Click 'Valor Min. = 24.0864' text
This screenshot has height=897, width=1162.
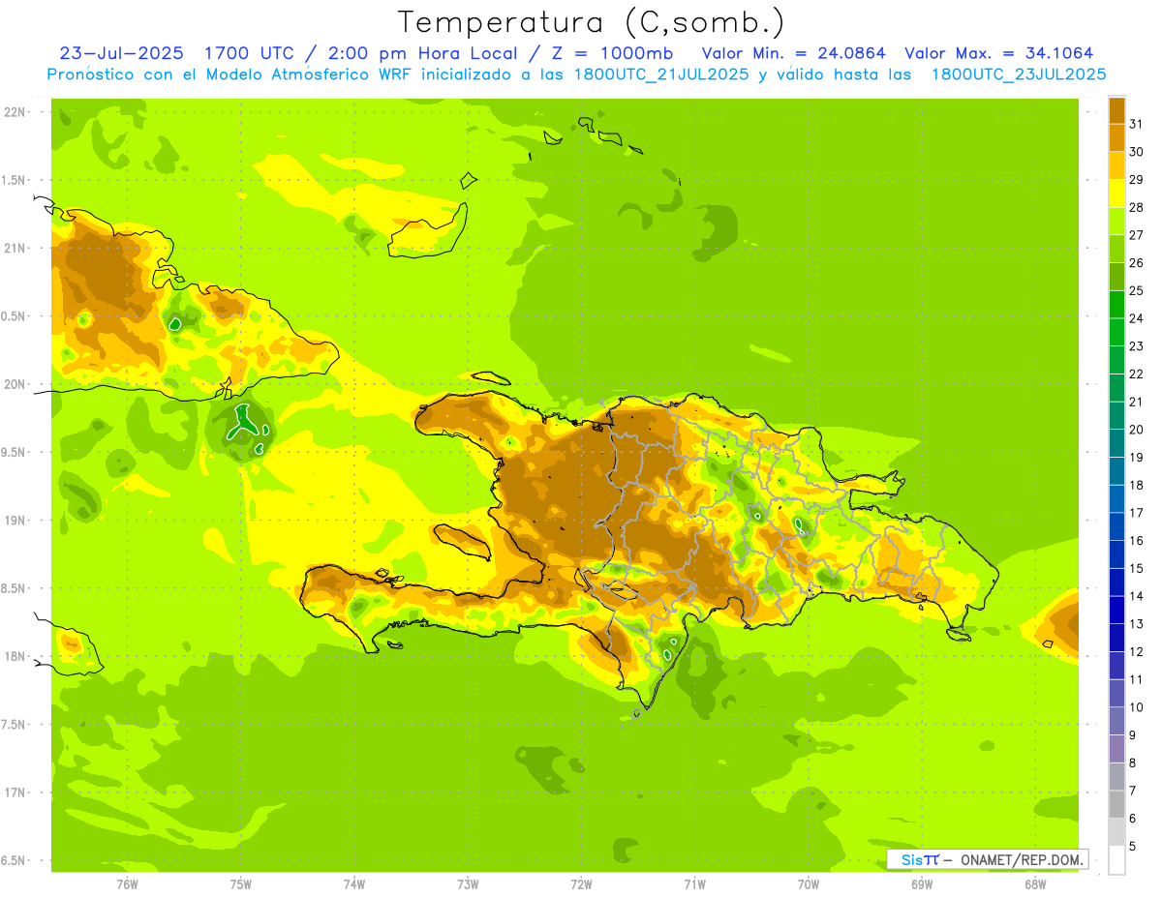coord(793,52)
